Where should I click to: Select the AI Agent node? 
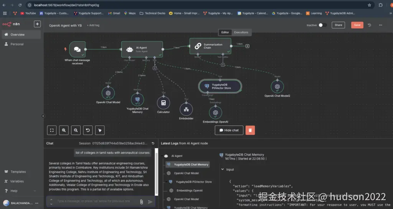point(142,49)
